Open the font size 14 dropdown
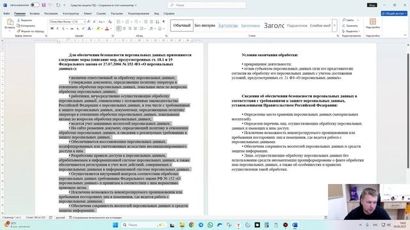 click(x=84, y=22)
